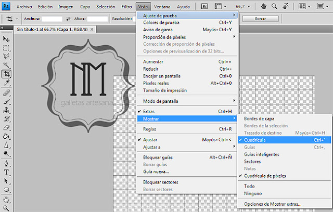Toggle Reglas rulers option

(x=187, y=129)
